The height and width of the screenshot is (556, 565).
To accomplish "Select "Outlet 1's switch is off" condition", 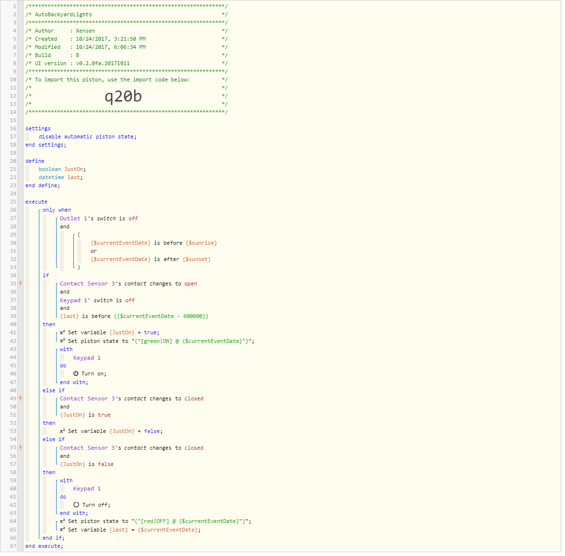I will coord(99,218).
